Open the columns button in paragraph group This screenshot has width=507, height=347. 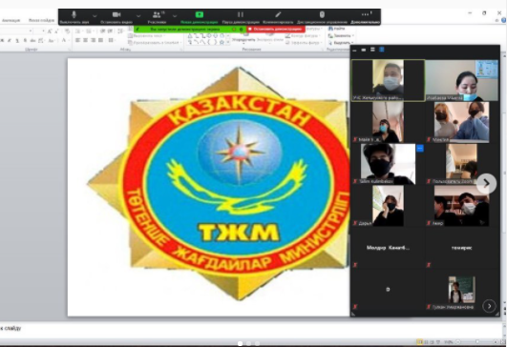click(x=111, y=40)
